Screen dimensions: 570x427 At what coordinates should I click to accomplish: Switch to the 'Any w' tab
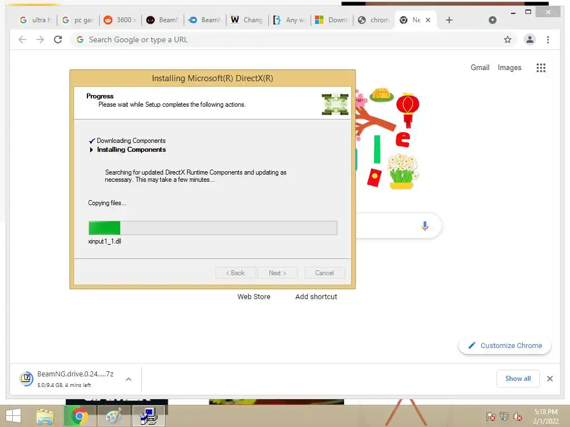(x=289, y=20)
